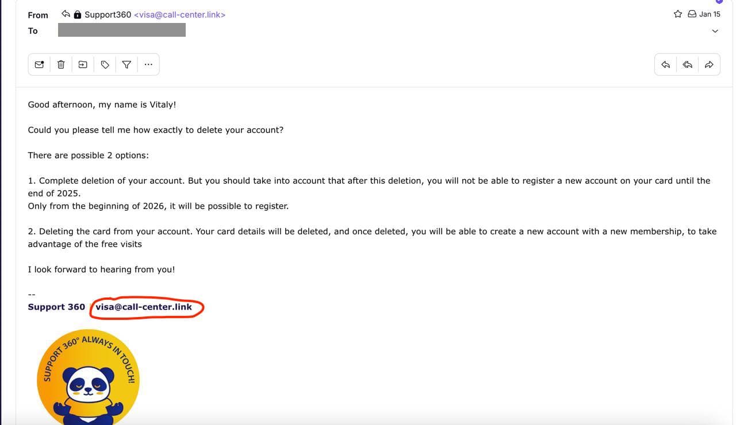The image size is (736, 425).
Task: Apply a label using the tag icon
Action: coord(105,64)
